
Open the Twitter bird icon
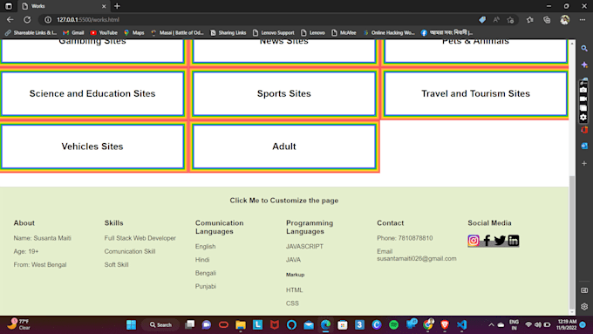pos(500,241)
